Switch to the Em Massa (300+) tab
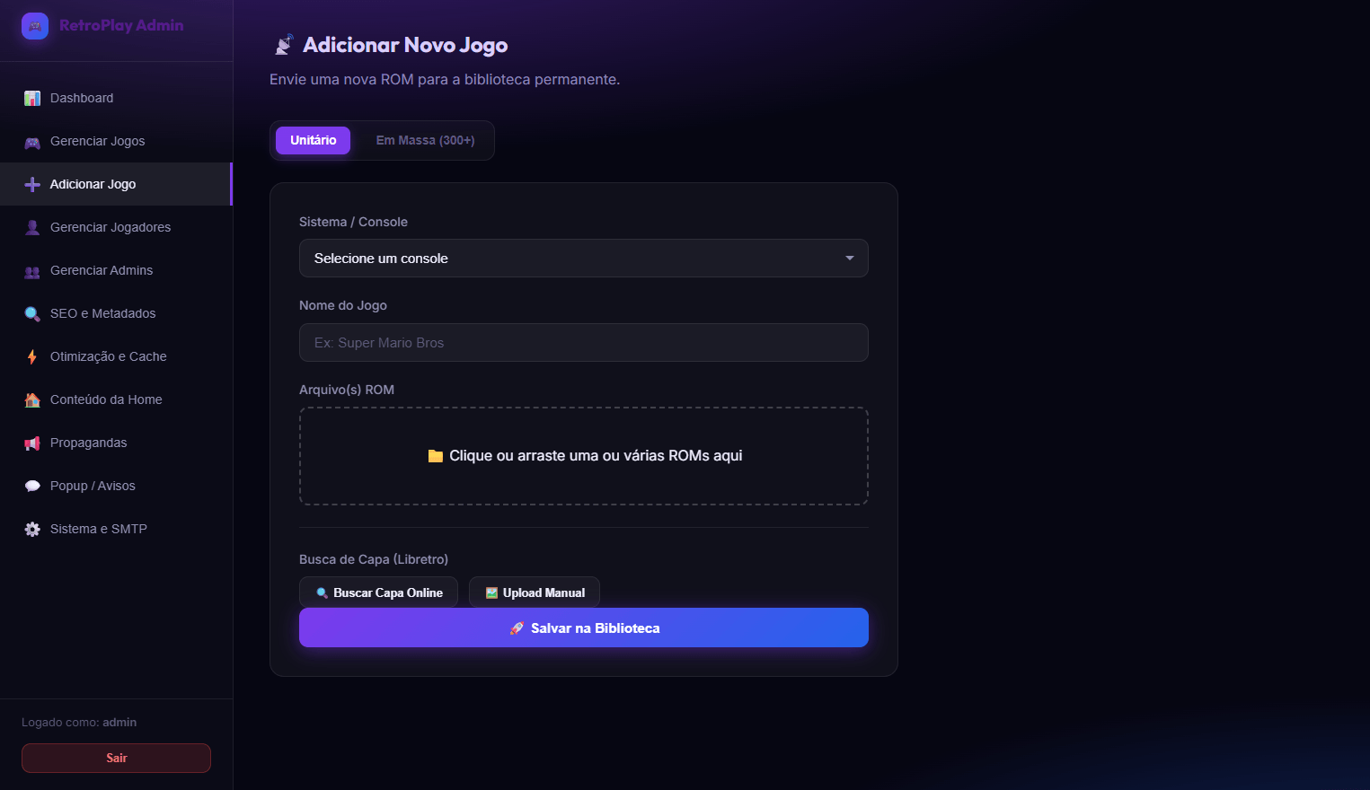 point(425,141)
